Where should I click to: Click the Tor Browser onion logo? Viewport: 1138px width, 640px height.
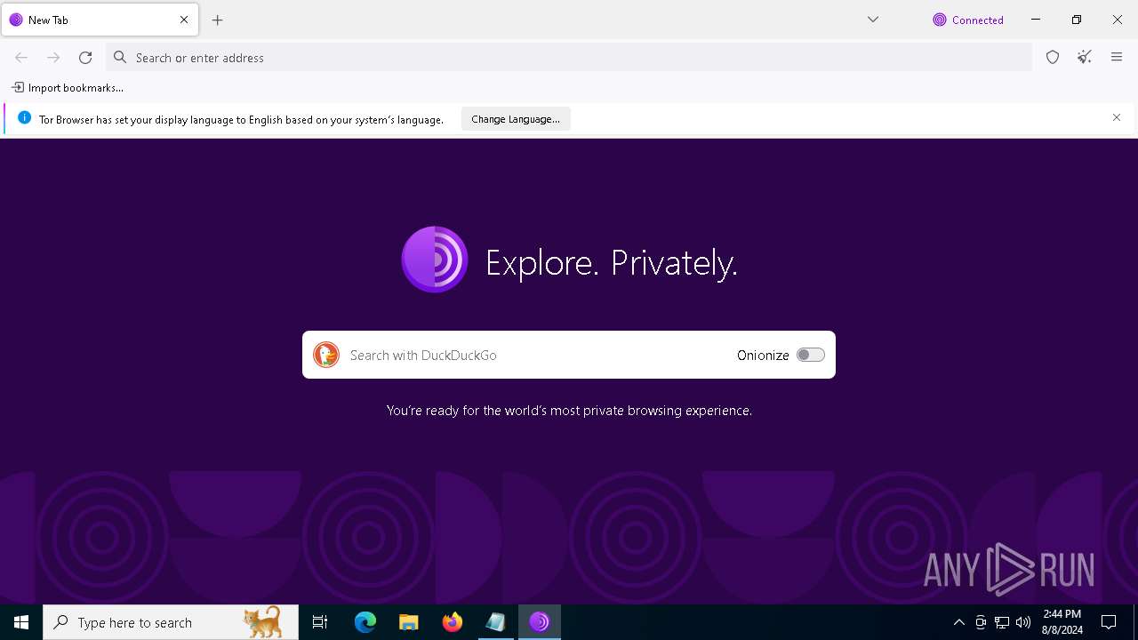(435, 260)
